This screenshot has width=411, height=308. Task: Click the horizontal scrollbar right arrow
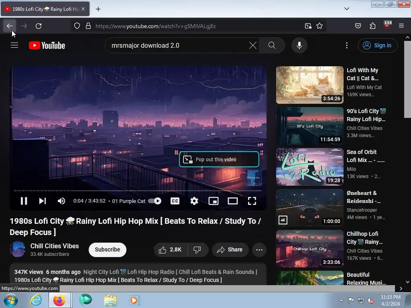click(x=401, y=288)
